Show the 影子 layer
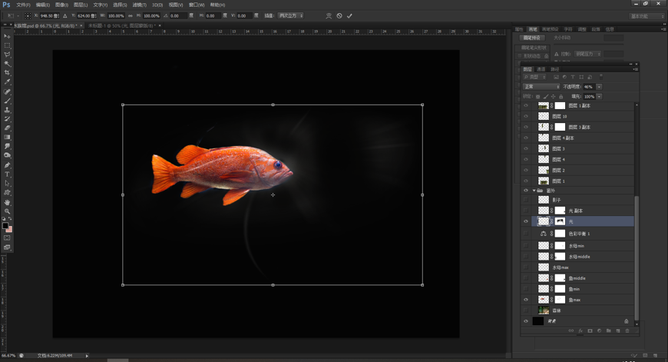668x362 pixels. pos(526,200)
